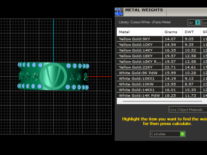The height and width of the screenshot is (155, 207).
Task: Click the Calculate button label
Action: [x=158, y=134]
